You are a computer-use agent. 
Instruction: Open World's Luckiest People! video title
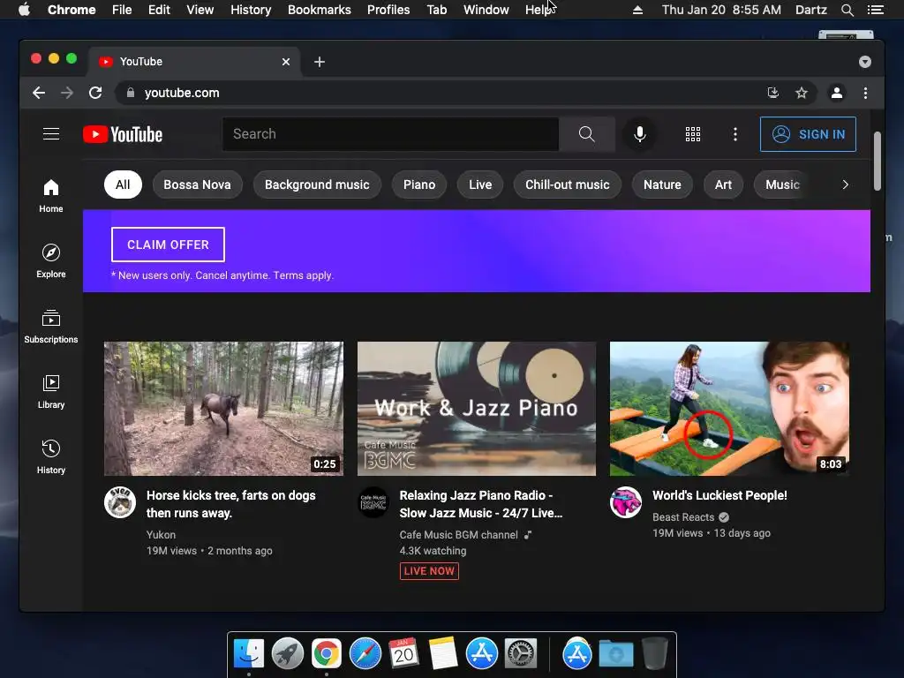(x=719, y=495)
